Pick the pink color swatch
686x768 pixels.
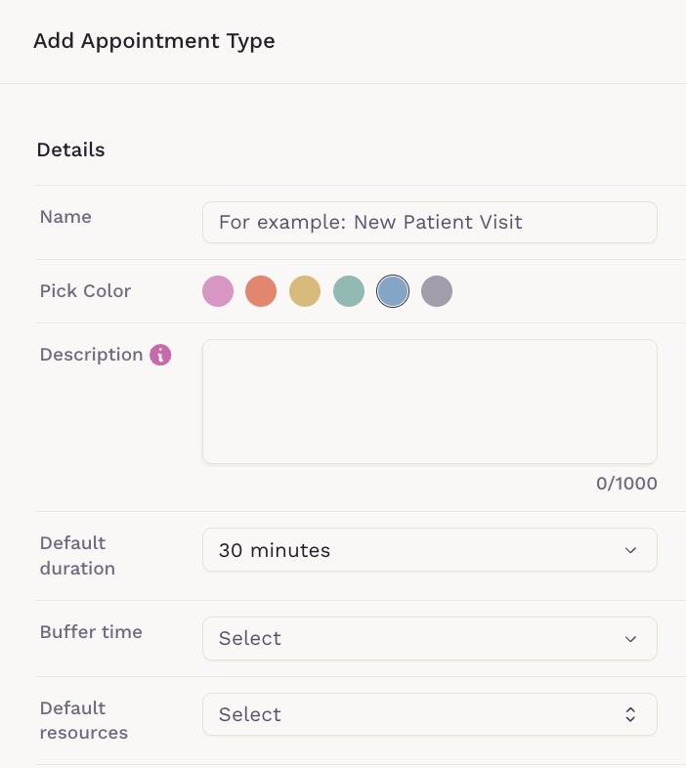tap(218, 291)
